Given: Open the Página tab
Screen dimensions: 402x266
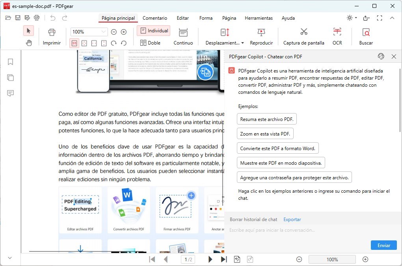Looking at the screenshot, I should 229,18.
